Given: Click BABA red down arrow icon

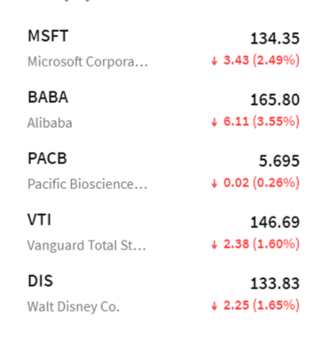Looking at the screenshot, I should coord(215,122).
